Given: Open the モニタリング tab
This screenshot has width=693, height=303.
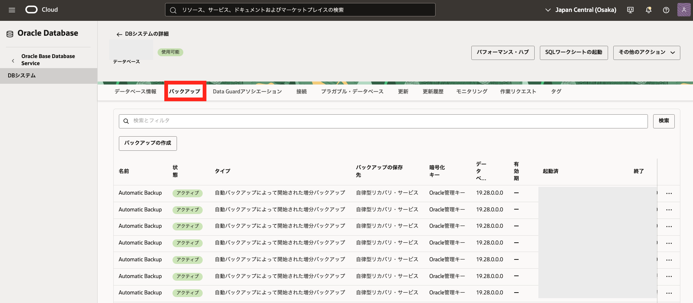Looking at the screenshot, I should pos(472,92).
